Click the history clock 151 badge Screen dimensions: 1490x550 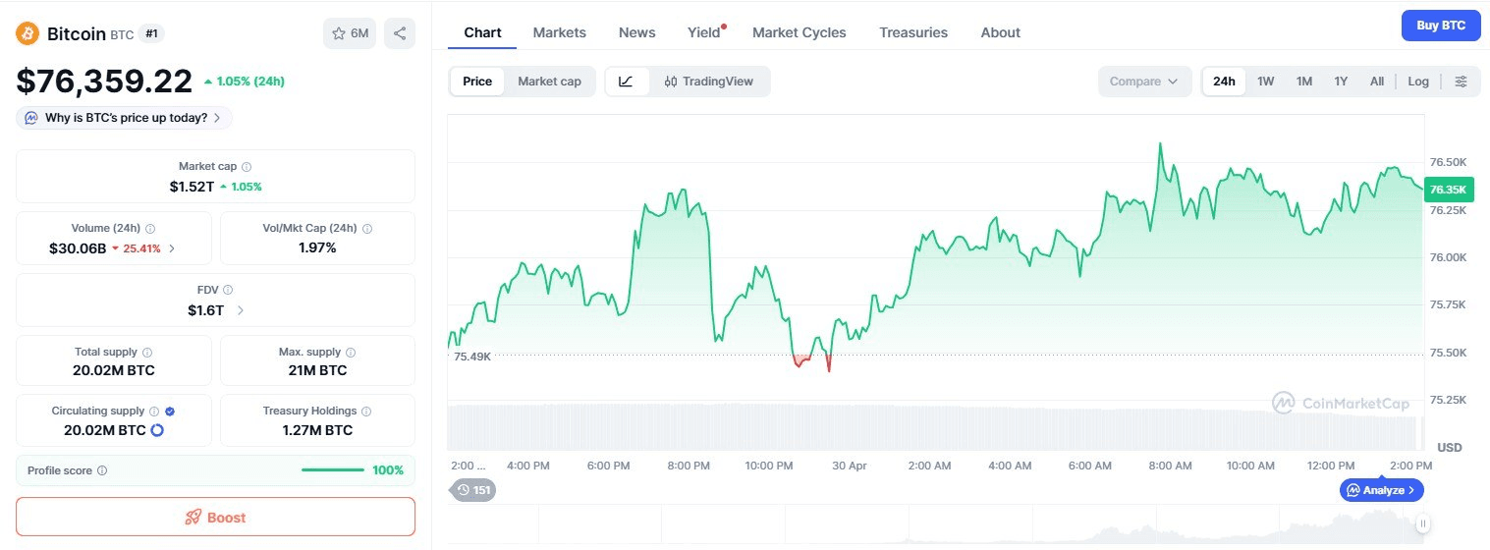click(472, 489)
